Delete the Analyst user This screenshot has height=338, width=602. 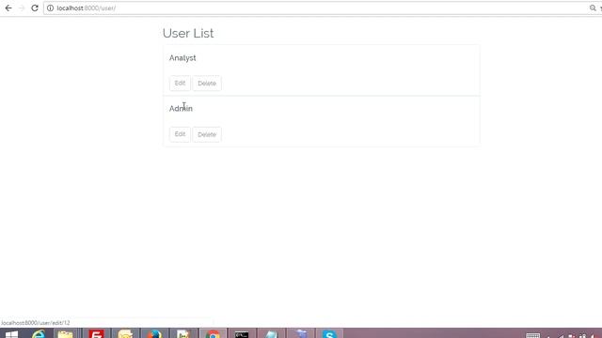pyautogui.click(x=207, y=84)
